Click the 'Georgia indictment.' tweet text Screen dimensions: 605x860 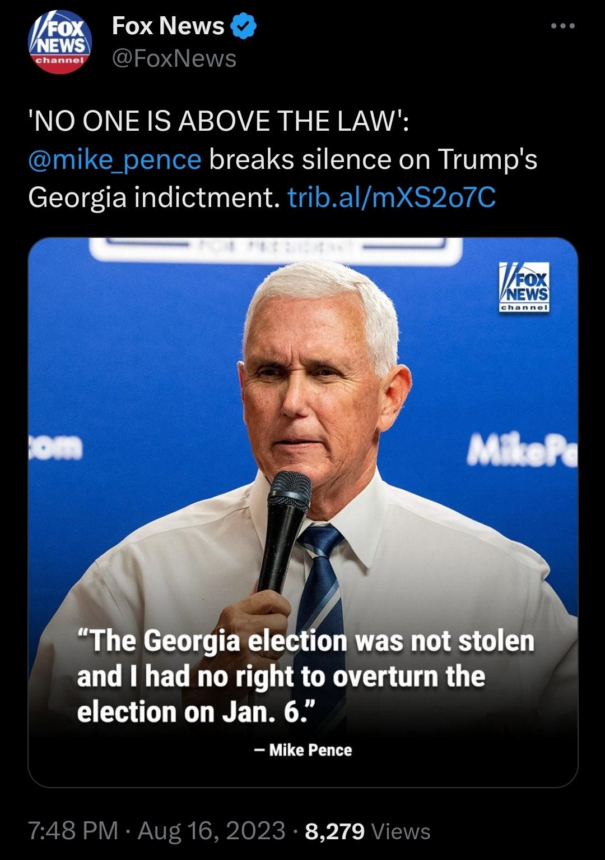(153, 197)
